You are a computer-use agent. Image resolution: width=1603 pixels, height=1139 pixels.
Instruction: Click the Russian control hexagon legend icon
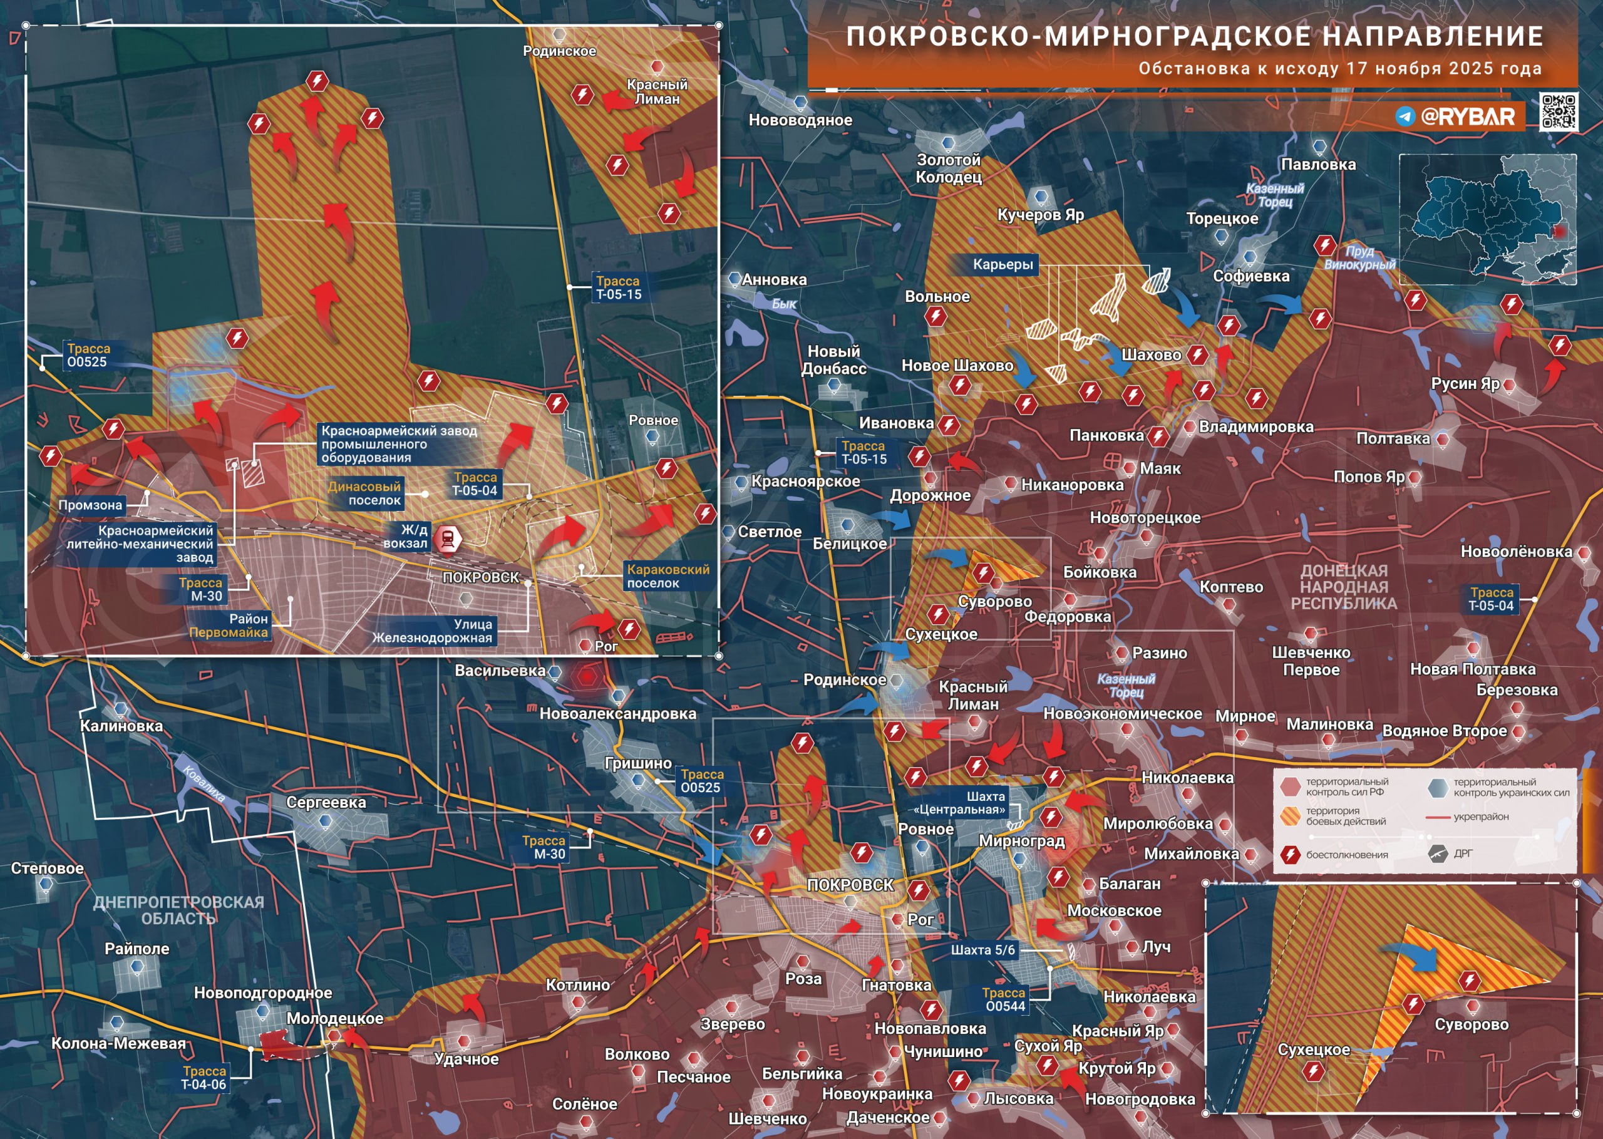coord(1291,786)
